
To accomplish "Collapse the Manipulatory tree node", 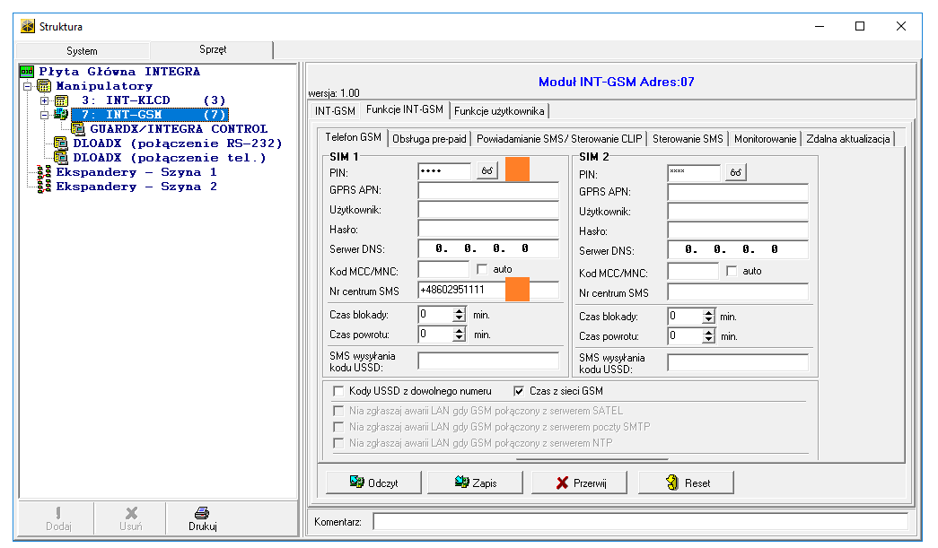I will 28,86.
